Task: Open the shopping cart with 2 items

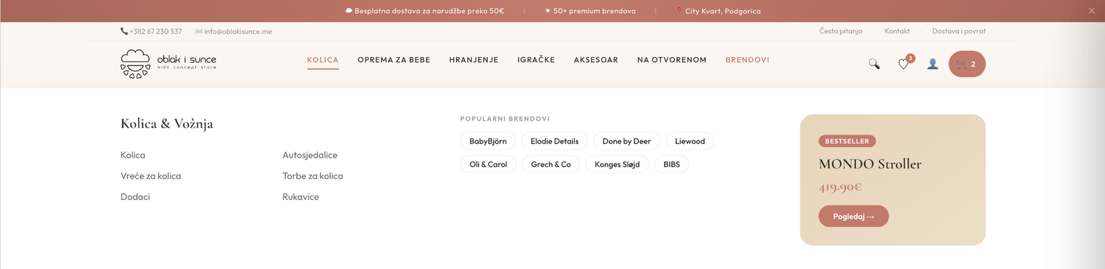Action: point(967,64)
